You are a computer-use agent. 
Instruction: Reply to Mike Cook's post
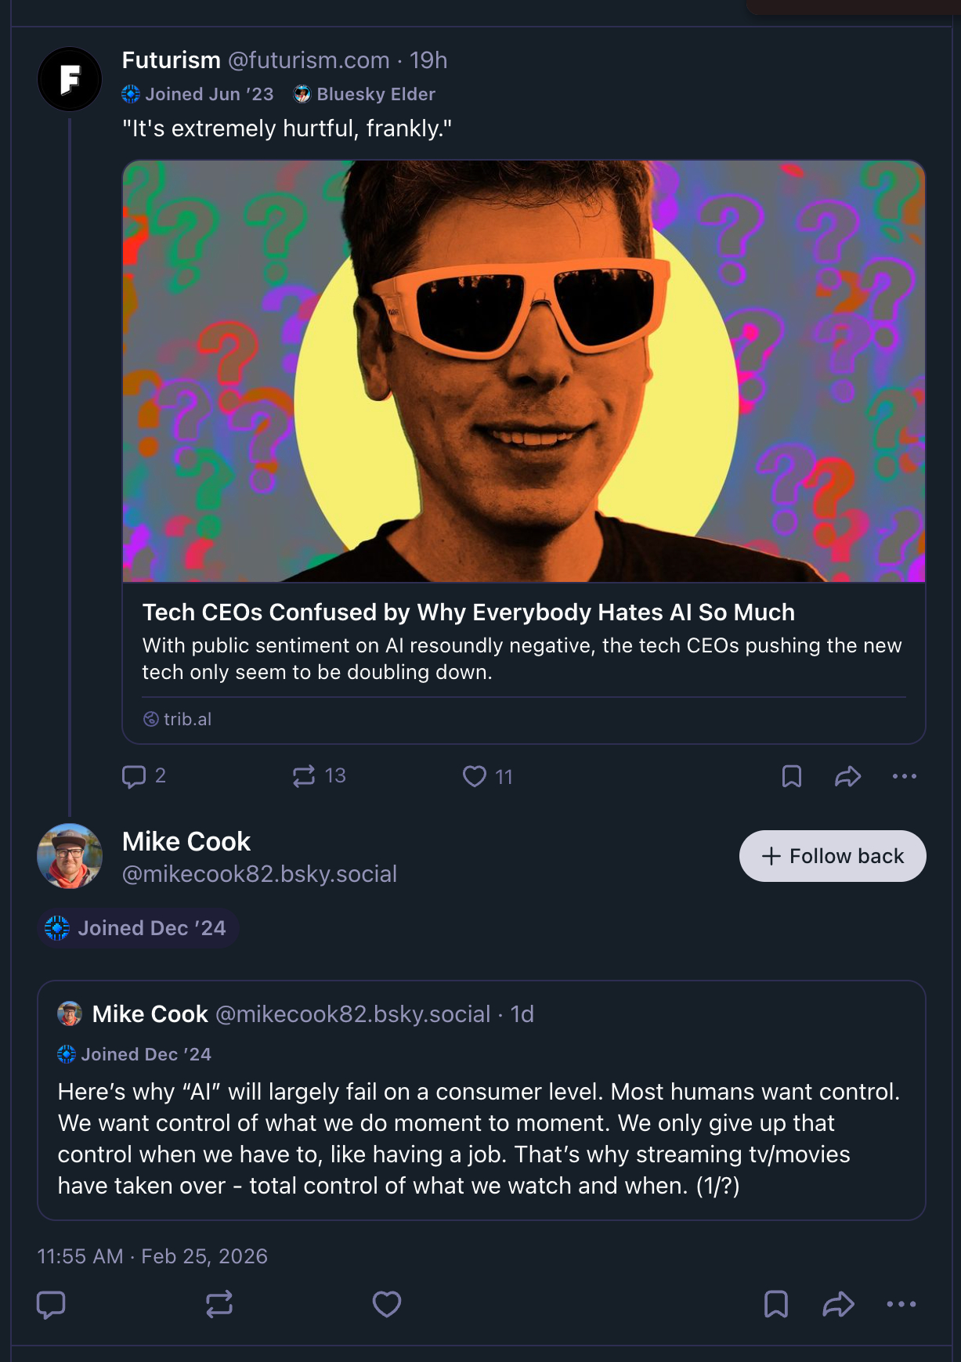(52, 1304)
